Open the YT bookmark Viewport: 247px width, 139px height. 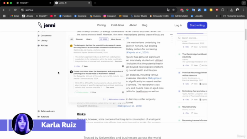[53, 16]
